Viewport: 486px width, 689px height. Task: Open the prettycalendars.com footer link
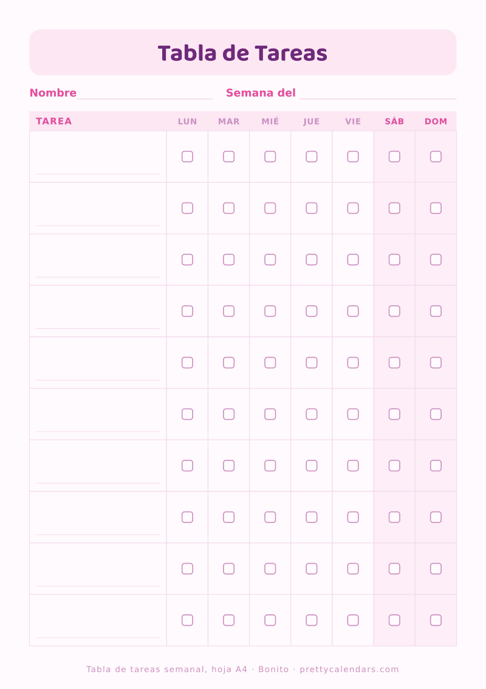(349, 669)
